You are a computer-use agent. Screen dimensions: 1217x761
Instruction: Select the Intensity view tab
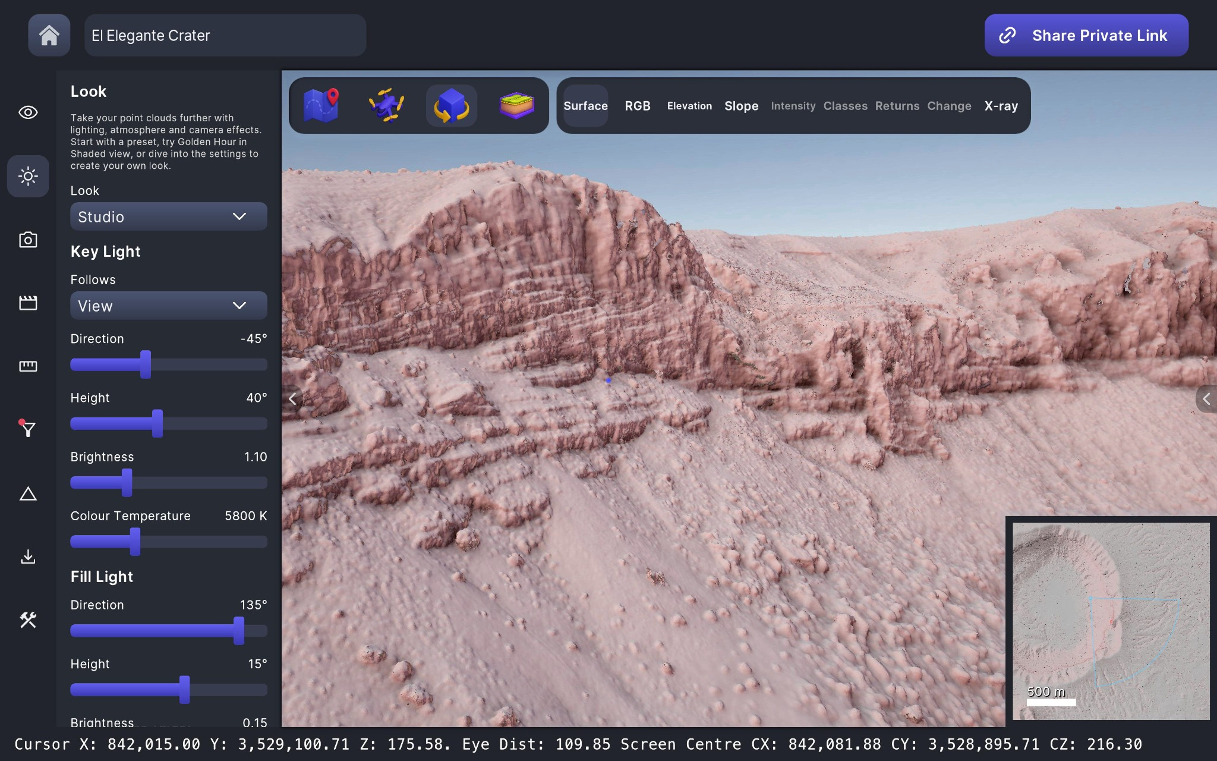pyautogui.click(x=793, y=106)
